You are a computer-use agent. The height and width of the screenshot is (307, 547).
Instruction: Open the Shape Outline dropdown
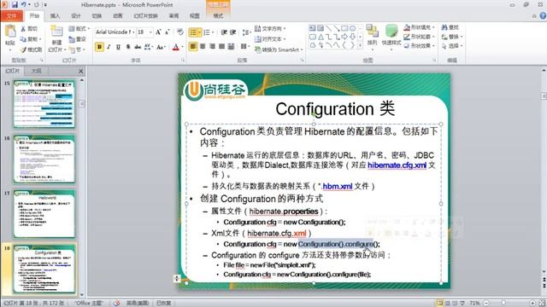coord(419,36)
